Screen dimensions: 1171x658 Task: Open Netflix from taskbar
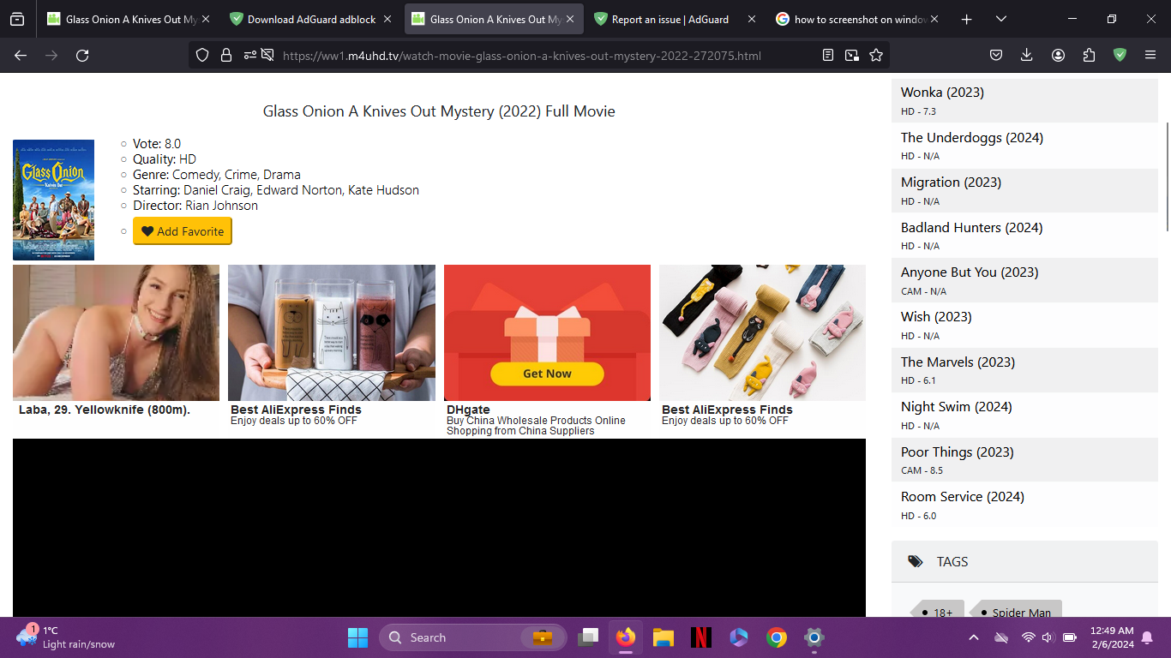701,637
